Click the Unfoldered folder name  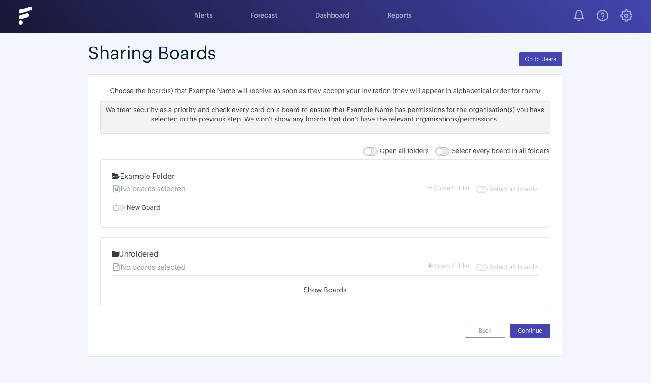[139, 254]
